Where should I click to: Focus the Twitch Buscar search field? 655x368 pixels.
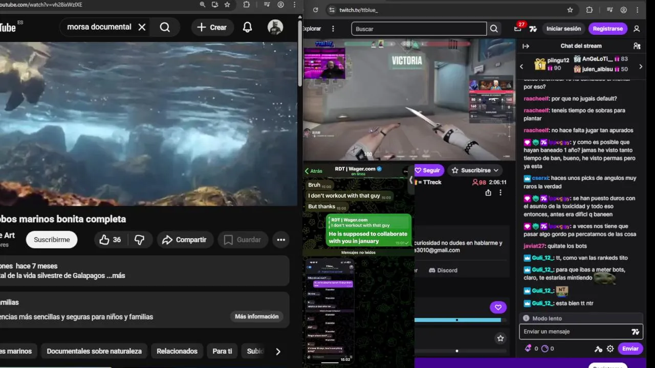pos(419,29)
